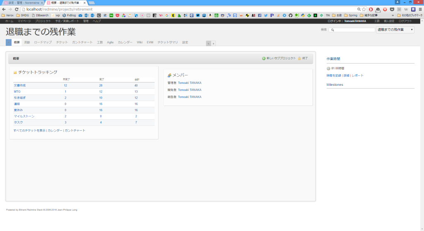Open the GitHub bookmark icon

(290, 15)
